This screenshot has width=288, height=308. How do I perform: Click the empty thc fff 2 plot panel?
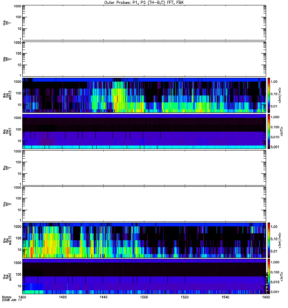[x=144, y=204]
